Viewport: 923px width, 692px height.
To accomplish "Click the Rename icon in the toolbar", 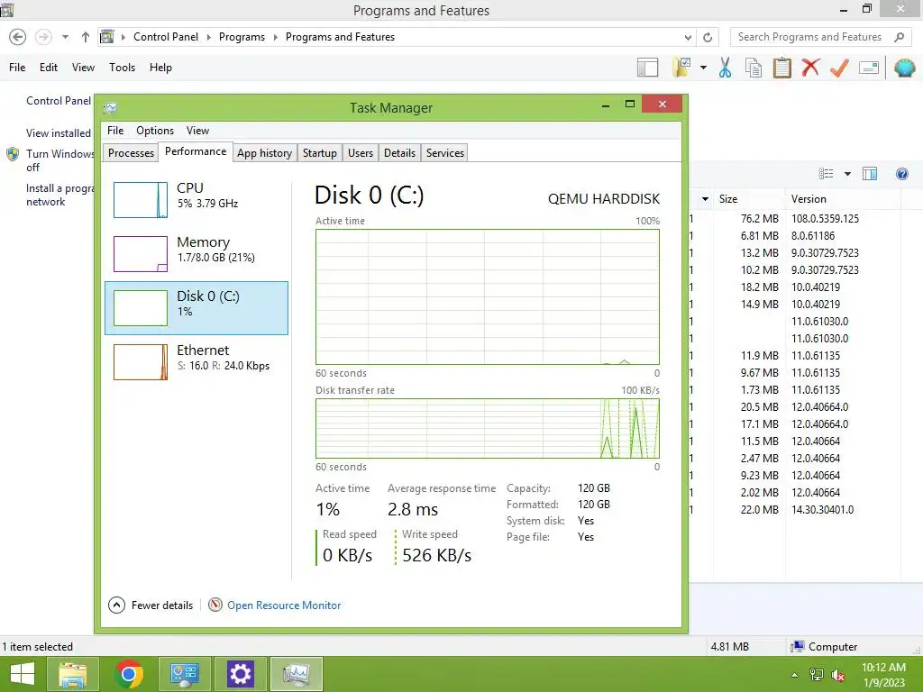I will point(869,68).
